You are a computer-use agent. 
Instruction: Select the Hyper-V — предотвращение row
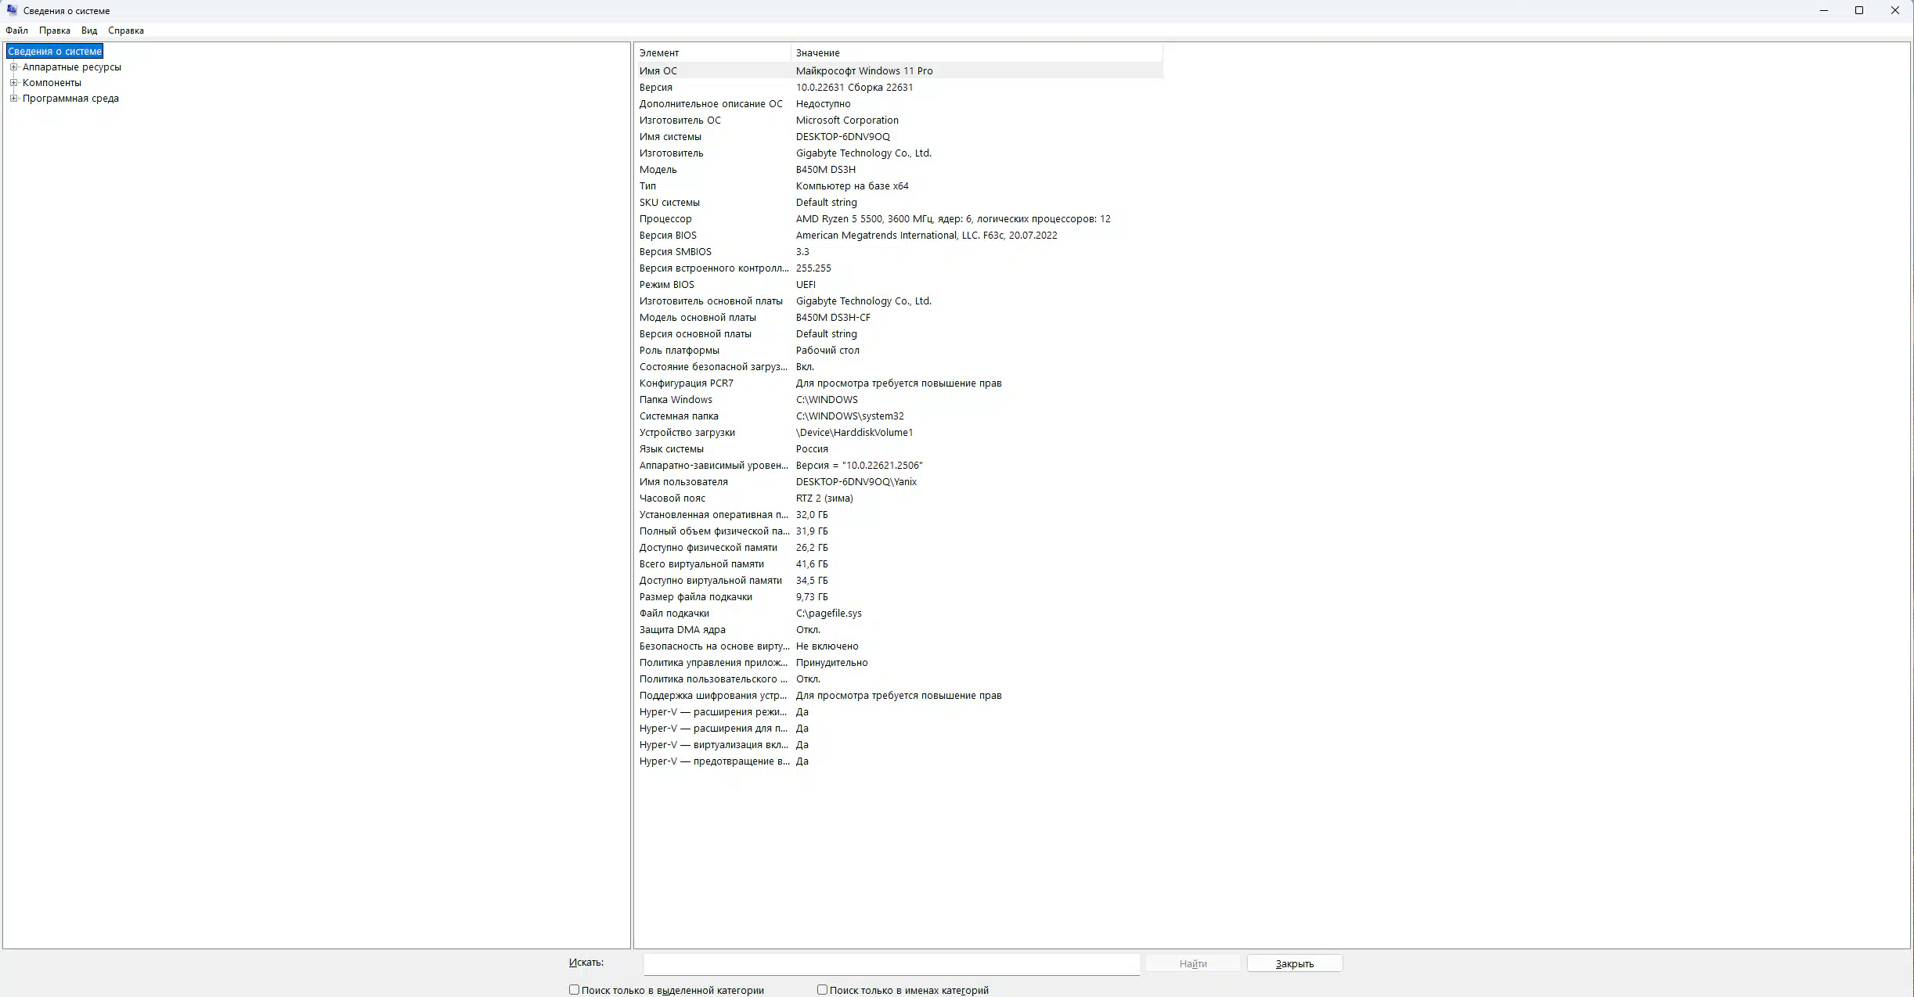[x=899, y=761]
